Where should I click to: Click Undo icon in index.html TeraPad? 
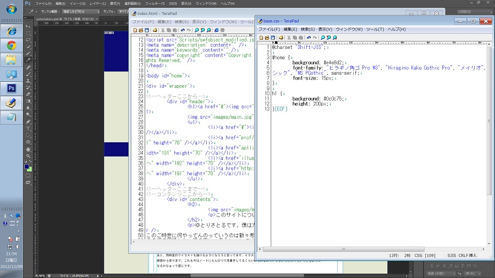pos(183,30)
